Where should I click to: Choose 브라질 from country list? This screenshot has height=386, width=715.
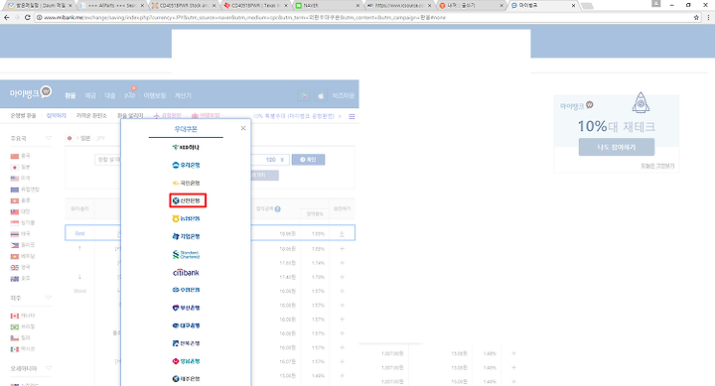(x=22, y=326)
